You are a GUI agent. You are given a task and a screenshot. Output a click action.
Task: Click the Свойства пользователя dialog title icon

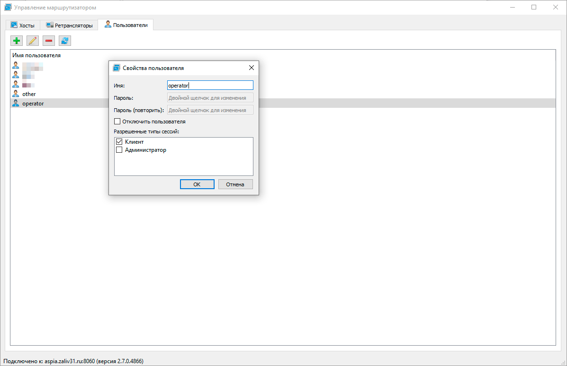click(117, 68)
